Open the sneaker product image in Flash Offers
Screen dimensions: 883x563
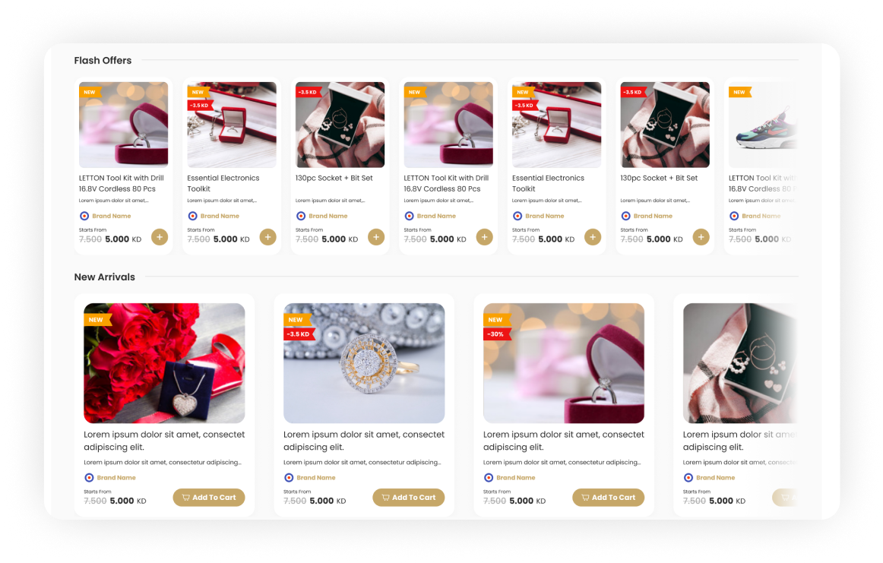click(x=763, y=125)
